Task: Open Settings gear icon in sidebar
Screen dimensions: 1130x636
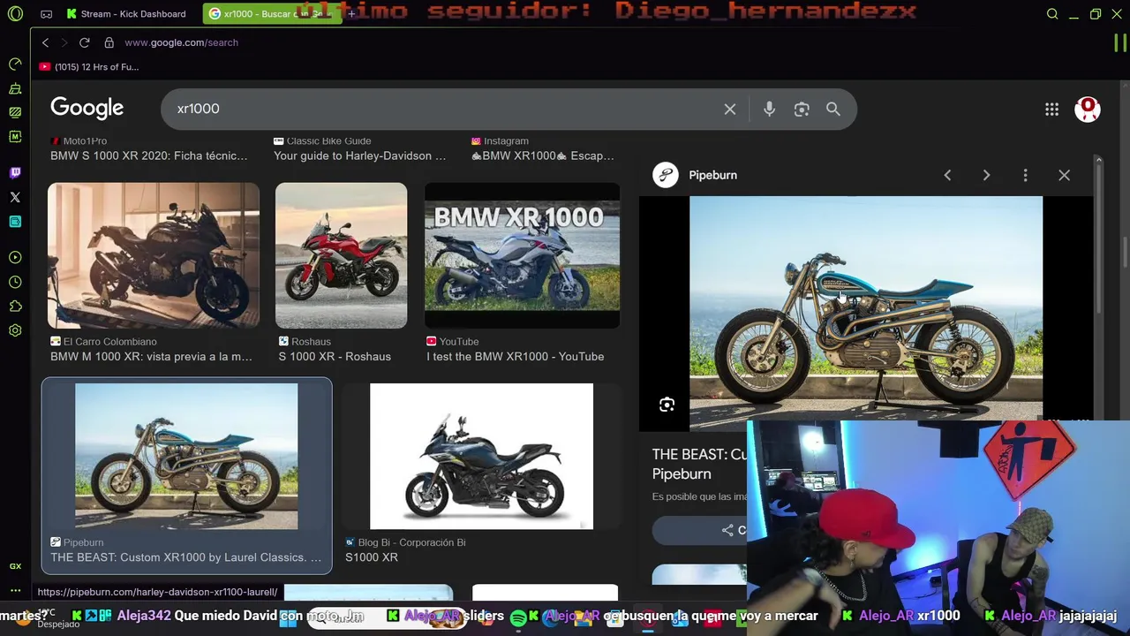Action: click(15, 330)
